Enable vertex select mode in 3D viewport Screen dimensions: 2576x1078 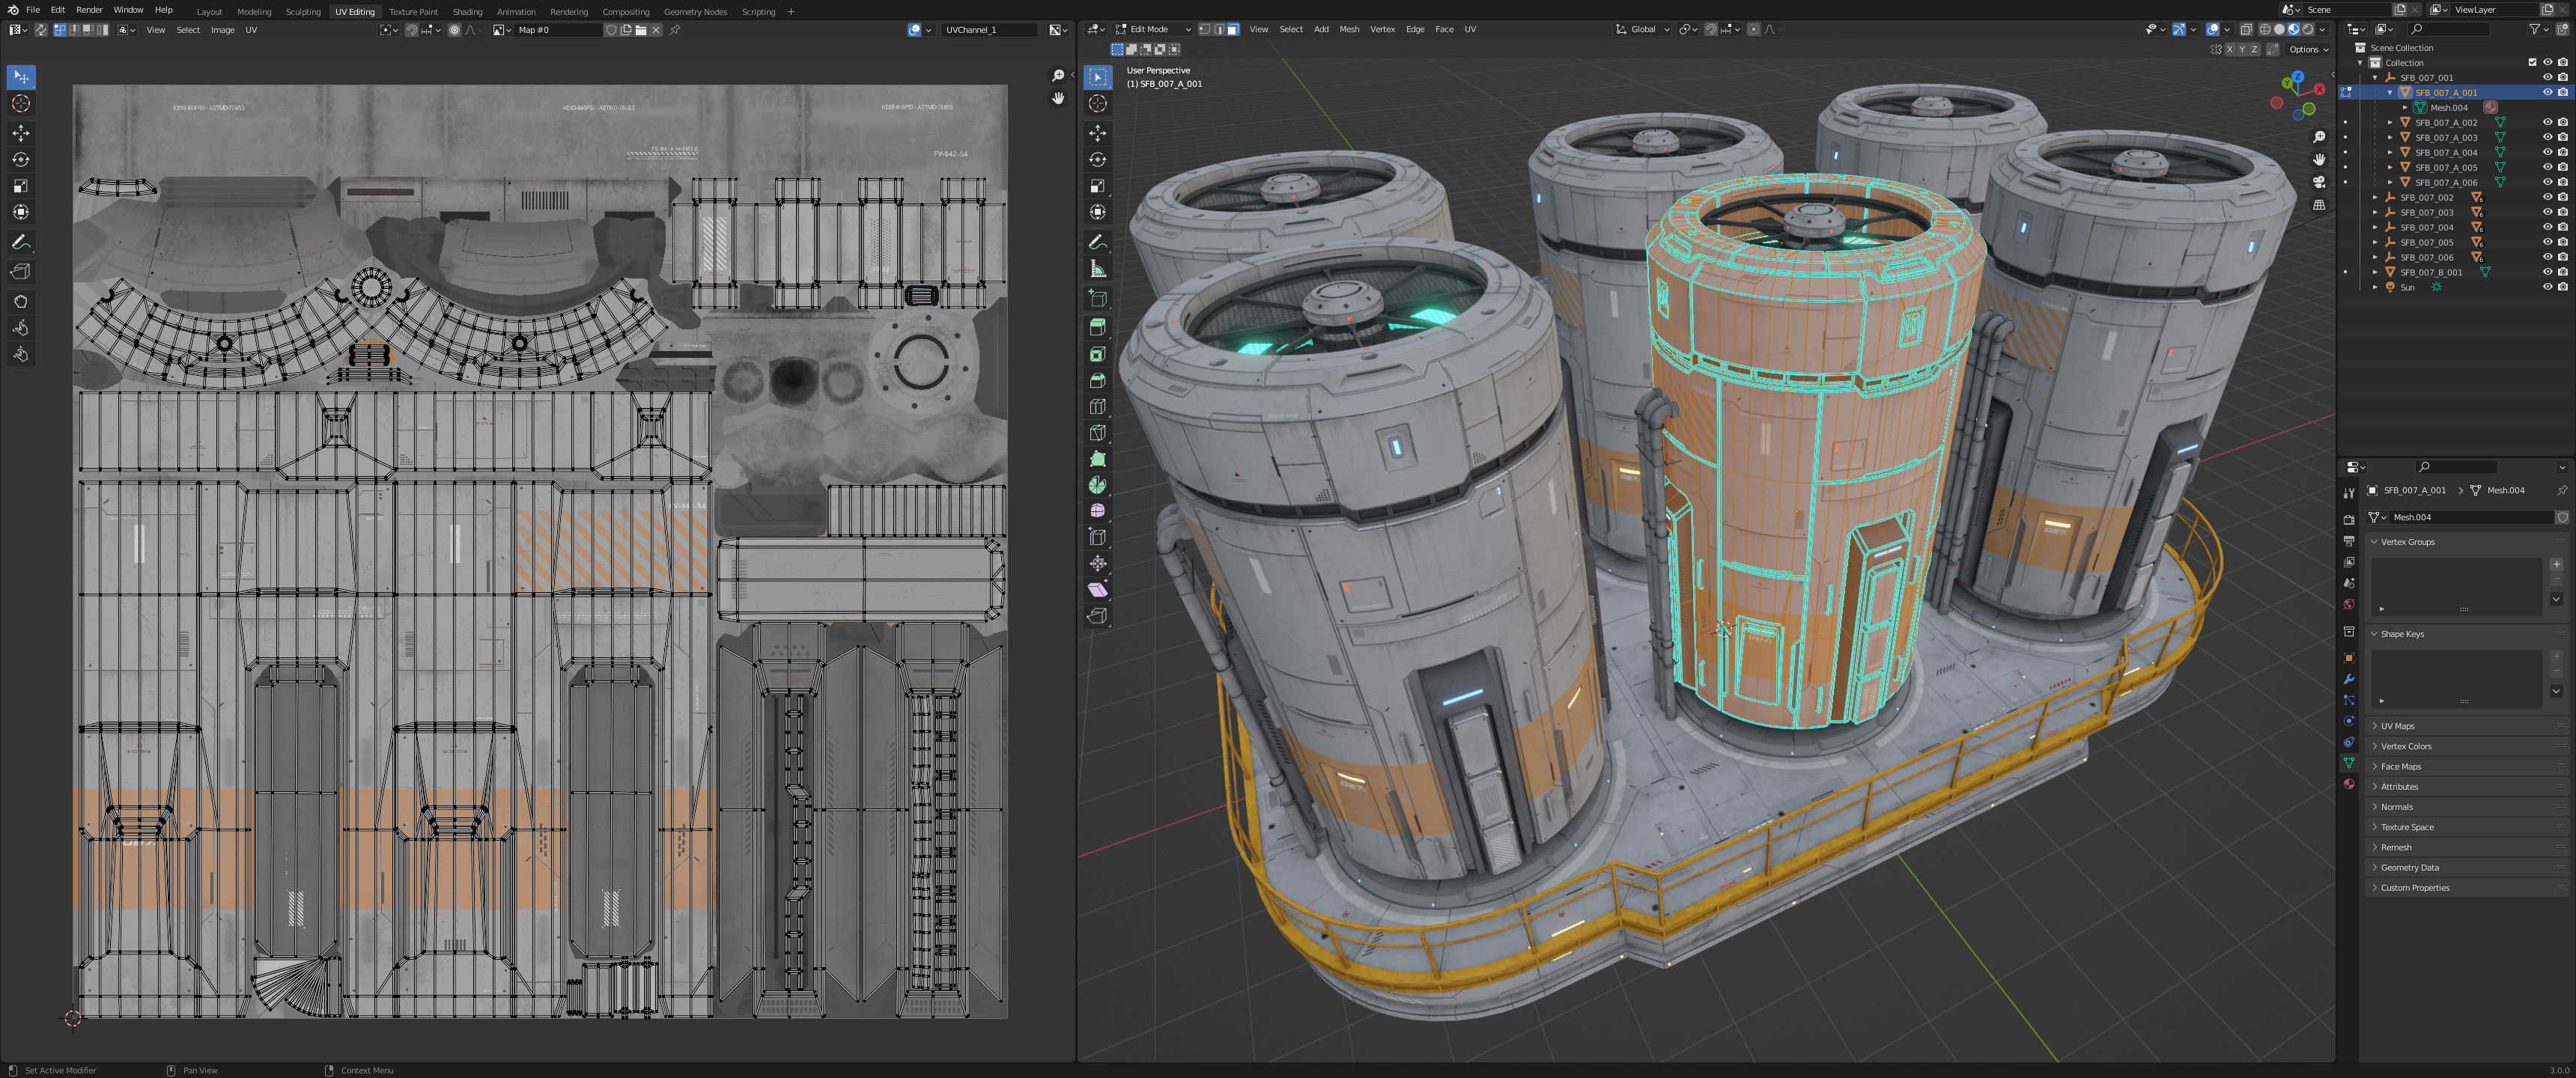point(1205,29)
